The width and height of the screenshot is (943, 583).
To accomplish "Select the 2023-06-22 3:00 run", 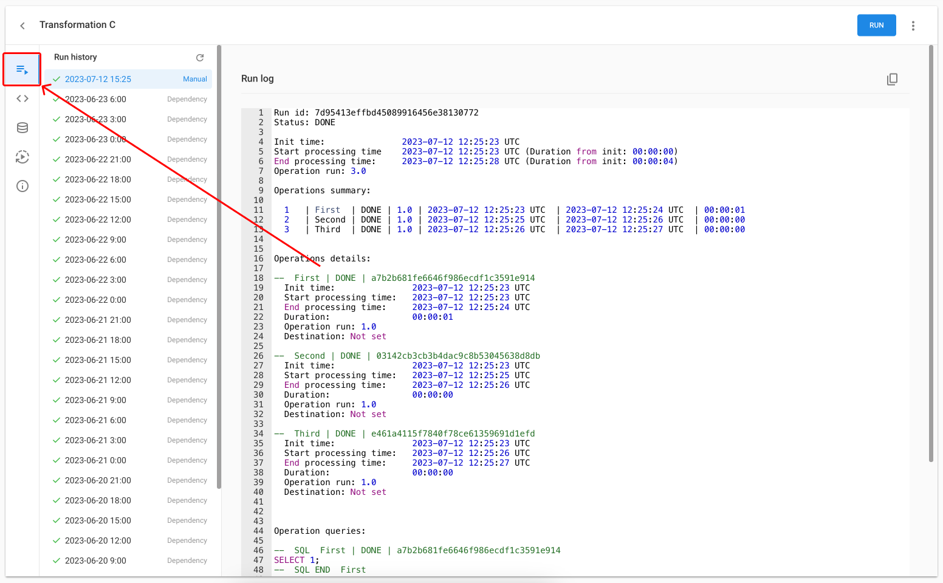I will click(x=128, y=280).
